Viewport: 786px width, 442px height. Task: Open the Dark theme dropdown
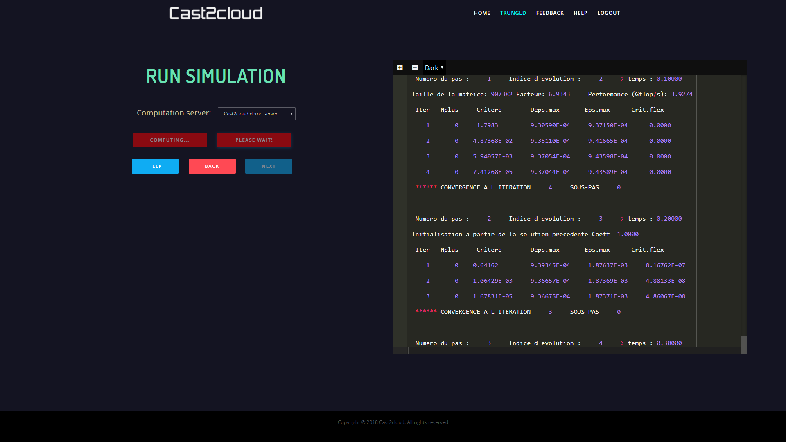pos(434,68)
